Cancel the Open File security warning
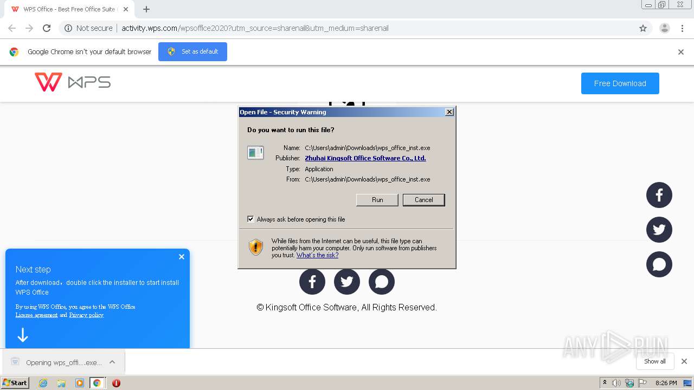694x390 pixels. 423,200
